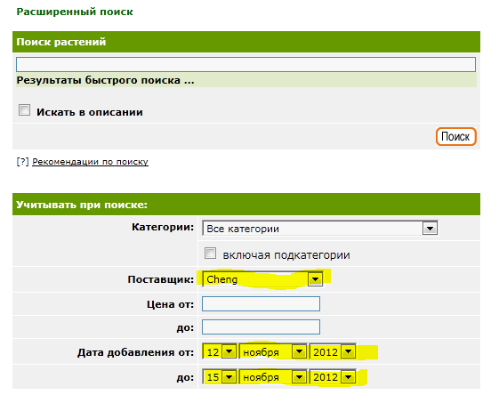Click the arrow of the Категории combo box

point(430,229)
